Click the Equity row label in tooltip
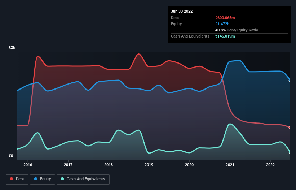 176,24
